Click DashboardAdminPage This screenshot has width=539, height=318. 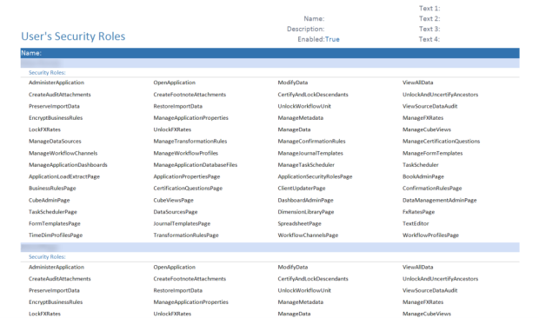(x=306, y=200)
